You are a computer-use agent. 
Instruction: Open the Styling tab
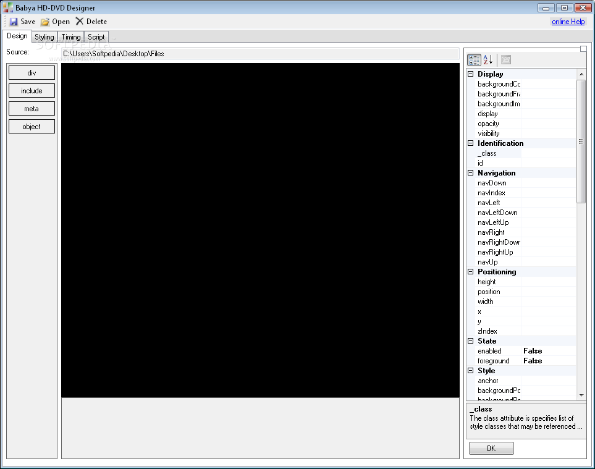(44, 37)
